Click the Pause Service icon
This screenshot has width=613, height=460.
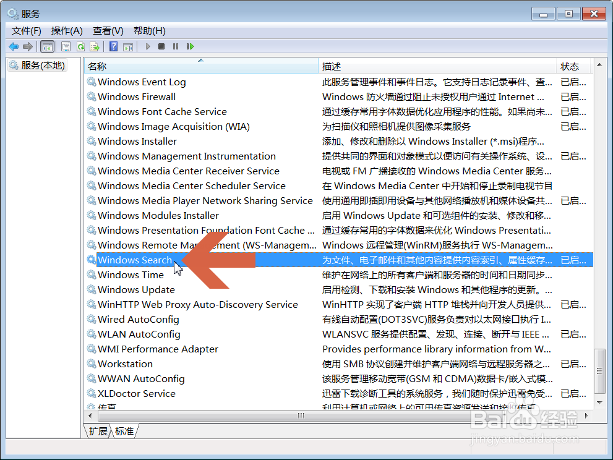coord(176,46)
